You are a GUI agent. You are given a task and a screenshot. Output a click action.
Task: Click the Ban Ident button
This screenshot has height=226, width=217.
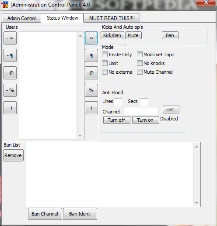click(x=80, y=214)
